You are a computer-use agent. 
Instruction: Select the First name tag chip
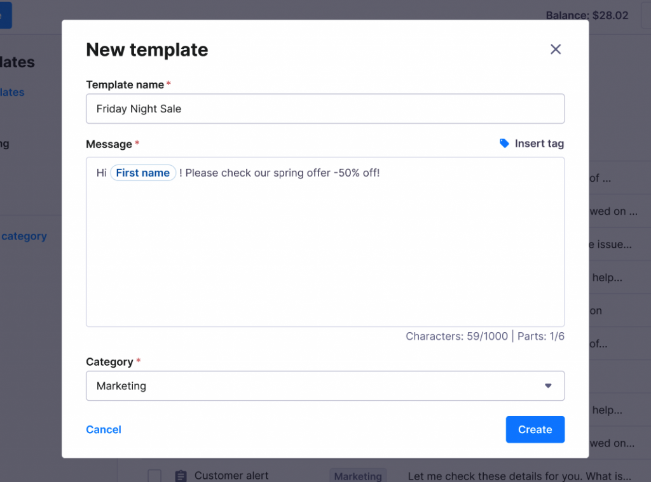(x=143, y=173)
